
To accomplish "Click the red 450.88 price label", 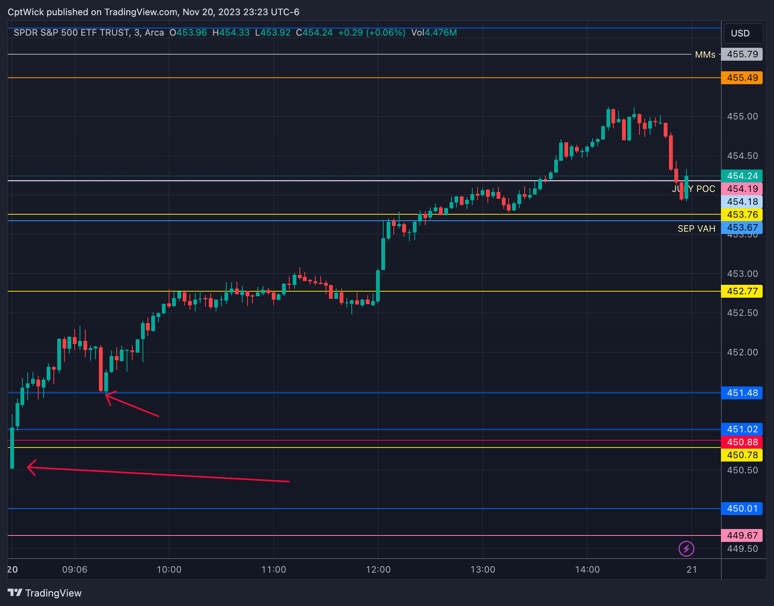I will click(741, 442).
